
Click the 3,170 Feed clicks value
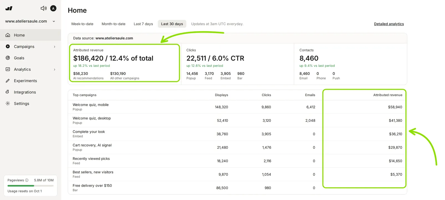[209, 74]
